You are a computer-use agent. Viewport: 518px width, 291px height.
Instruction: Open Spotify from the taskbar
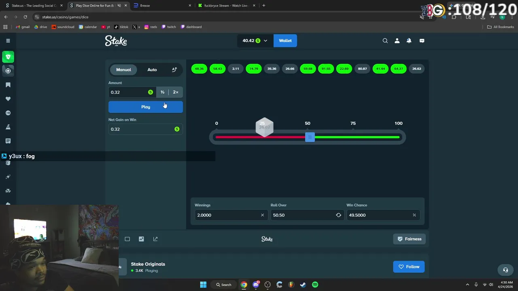coord(315,285)
